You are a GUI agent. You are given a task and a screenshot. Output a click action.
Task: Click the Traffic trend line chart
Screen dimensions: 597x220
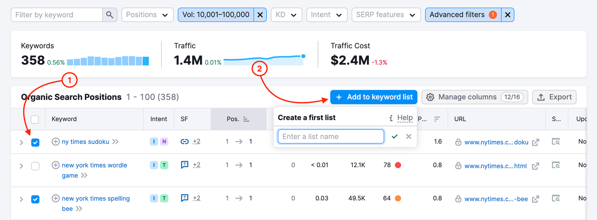coord(265,60)
